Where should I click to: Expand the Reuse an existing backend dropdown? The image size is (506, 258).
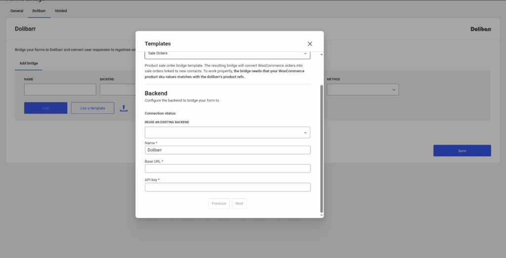(x=227, y=132)
